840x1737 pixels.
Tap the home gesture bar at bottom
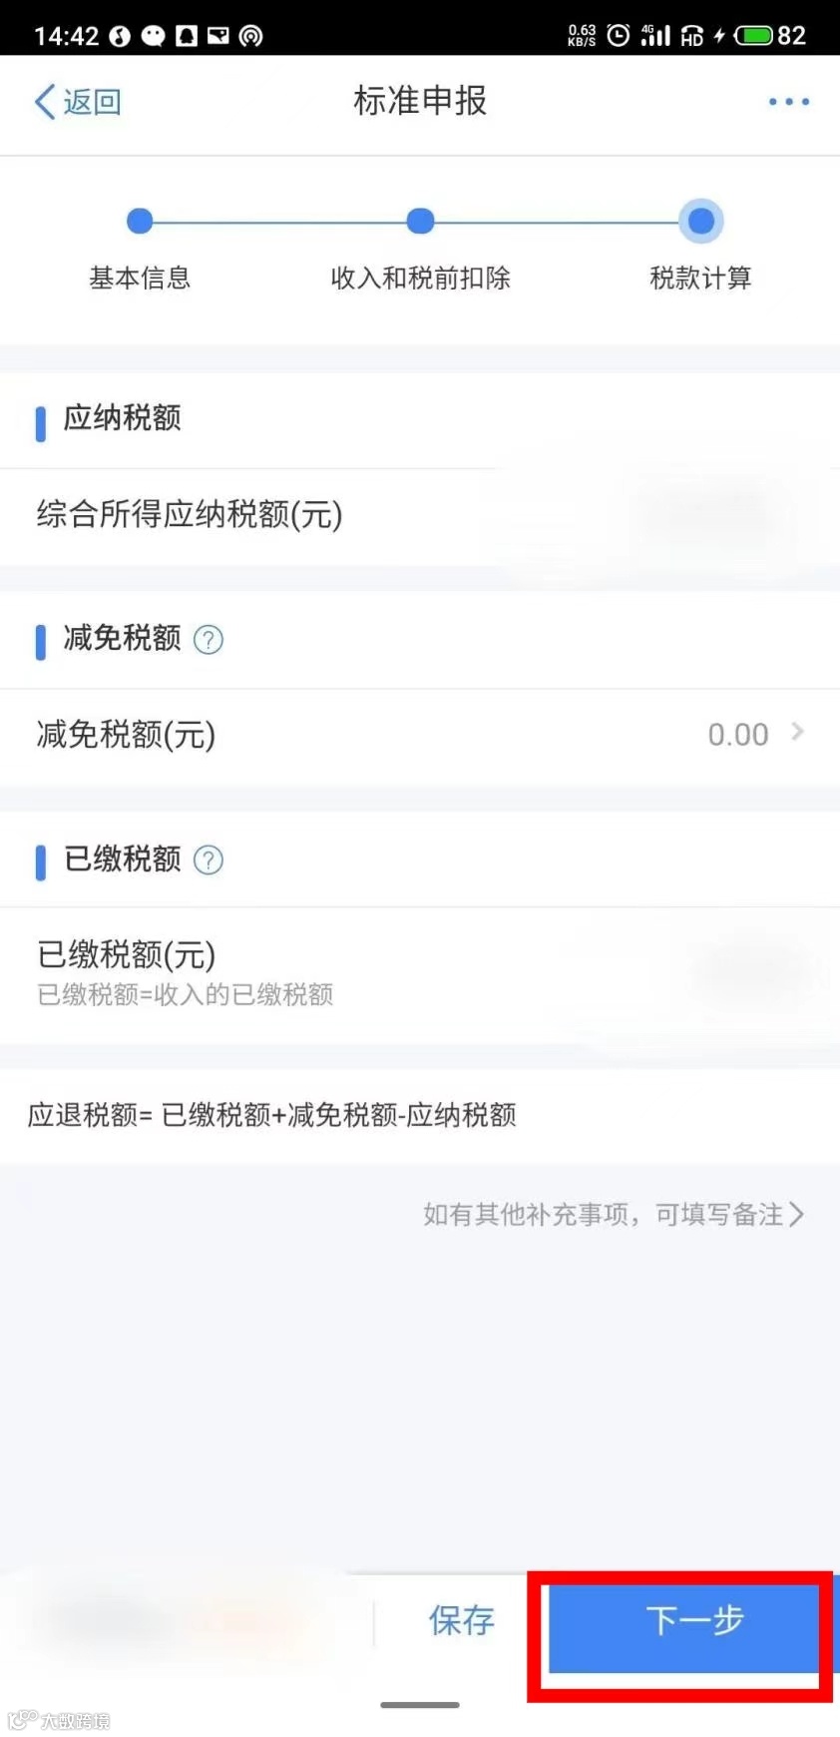tap(420, 1705)
